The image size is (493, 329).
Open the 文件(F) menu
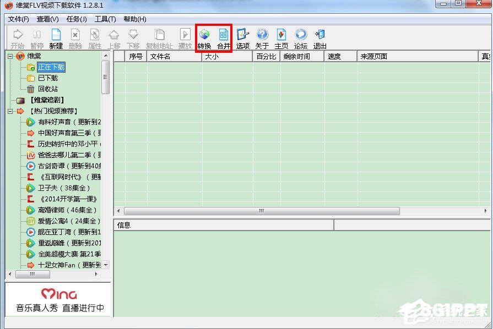pos(19,19)
